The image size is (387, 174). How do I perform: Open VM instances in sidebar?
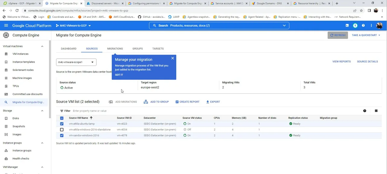click(x=21, y=54)
